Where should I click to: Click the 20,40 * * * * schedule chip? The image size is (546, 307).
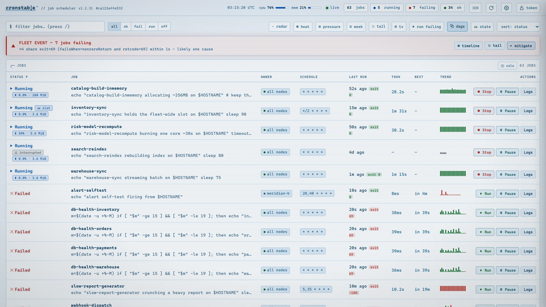click(317, 194)
